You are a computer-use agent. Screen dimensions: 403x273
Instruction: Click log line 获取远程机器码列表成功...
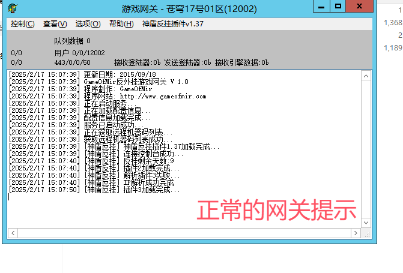point(91,139)
